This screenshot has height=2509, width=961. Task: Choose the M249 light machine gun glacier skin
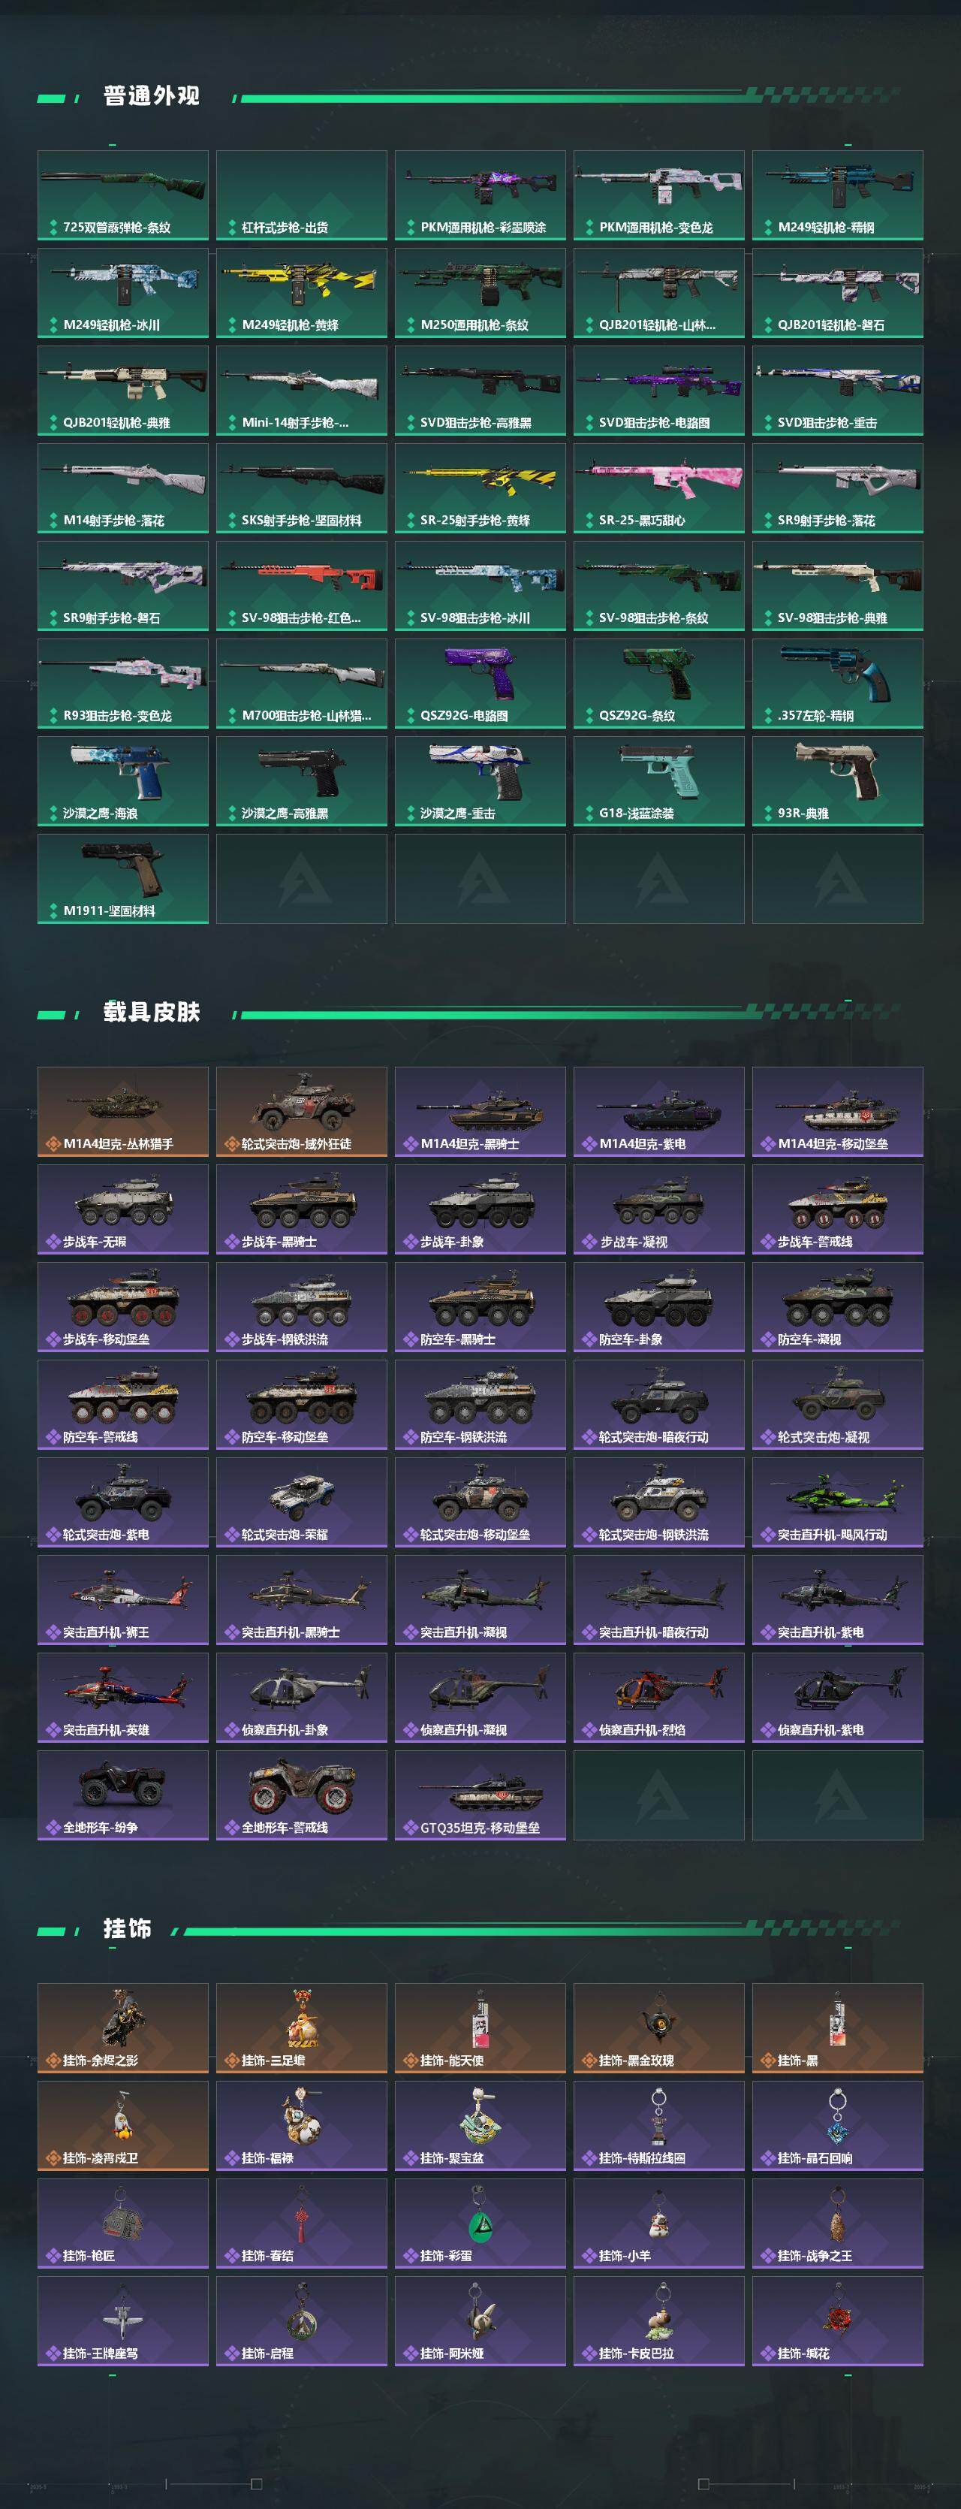[x=122, y=293]
